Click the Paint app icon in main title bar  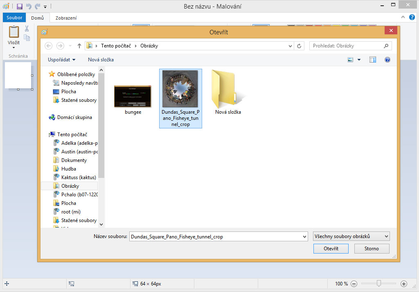[6, 6]
